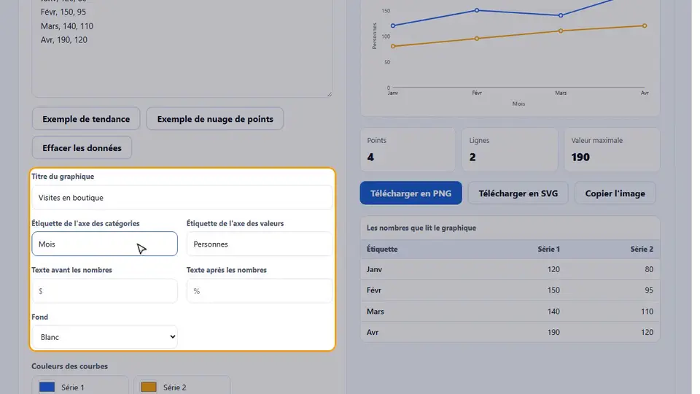Click the 'Mars' row label in table

(375, 312)
